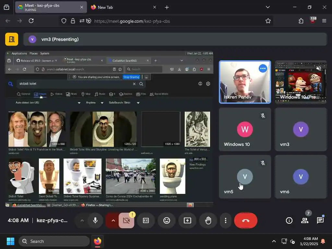Click the vm6 participant tile
332x249 pixels.
pos(301,177)
